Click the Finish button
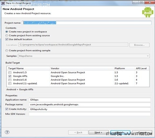155x138 pixels. click(x=120, y=132)
